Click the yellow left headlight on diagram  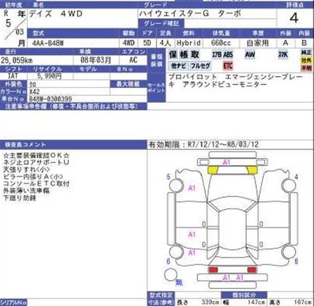[x=213, y=170]
